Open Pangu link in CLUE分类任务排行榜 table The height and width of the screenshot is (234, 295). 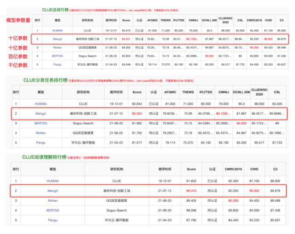coord(41,143)
